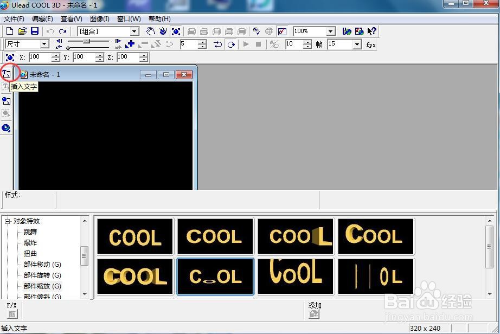This screenshot has width=500, height=334.
Task: Undo the last action
Action: [x=50, y=31]
